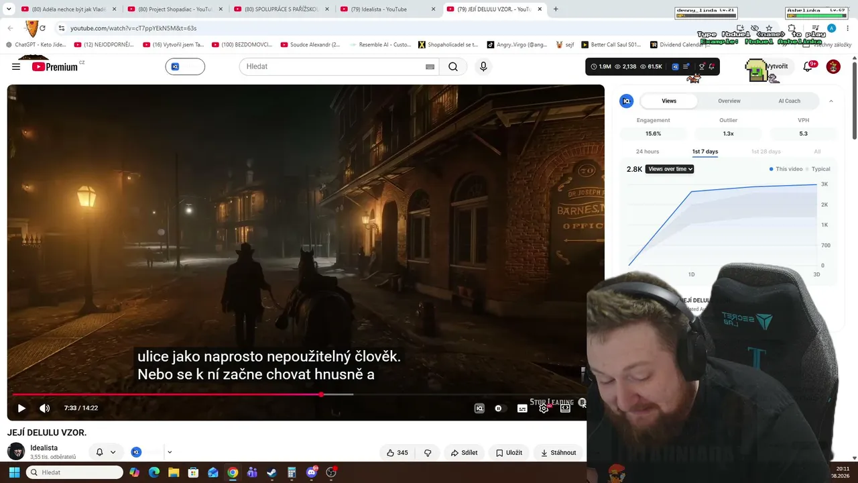Viewport: 858px width, 483px height.
Task: Switch to Adéla nechce být browser tab
Action: 69,9
